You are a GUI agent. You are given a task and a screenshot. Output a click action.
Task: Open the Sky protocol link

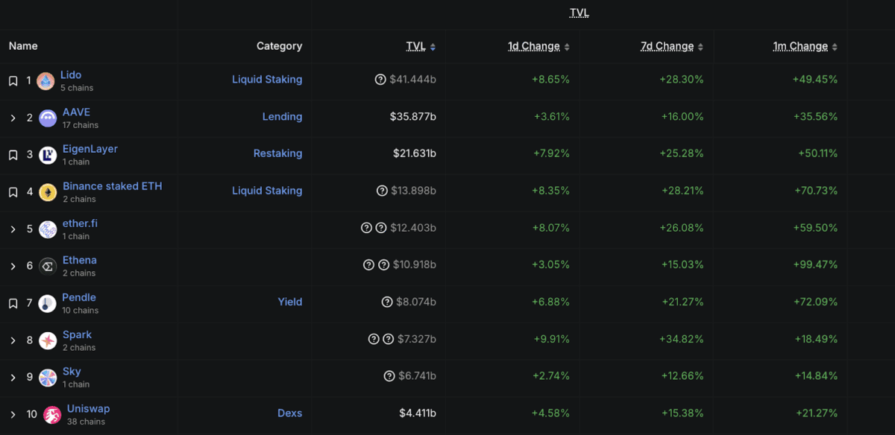(72, 371)
